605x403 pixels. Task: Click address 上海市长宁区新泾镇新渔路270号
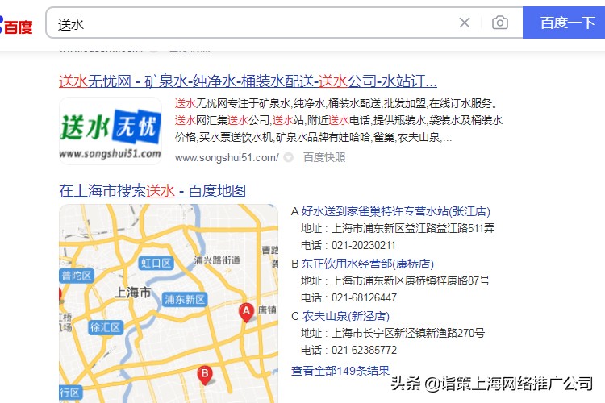(408, 333)
